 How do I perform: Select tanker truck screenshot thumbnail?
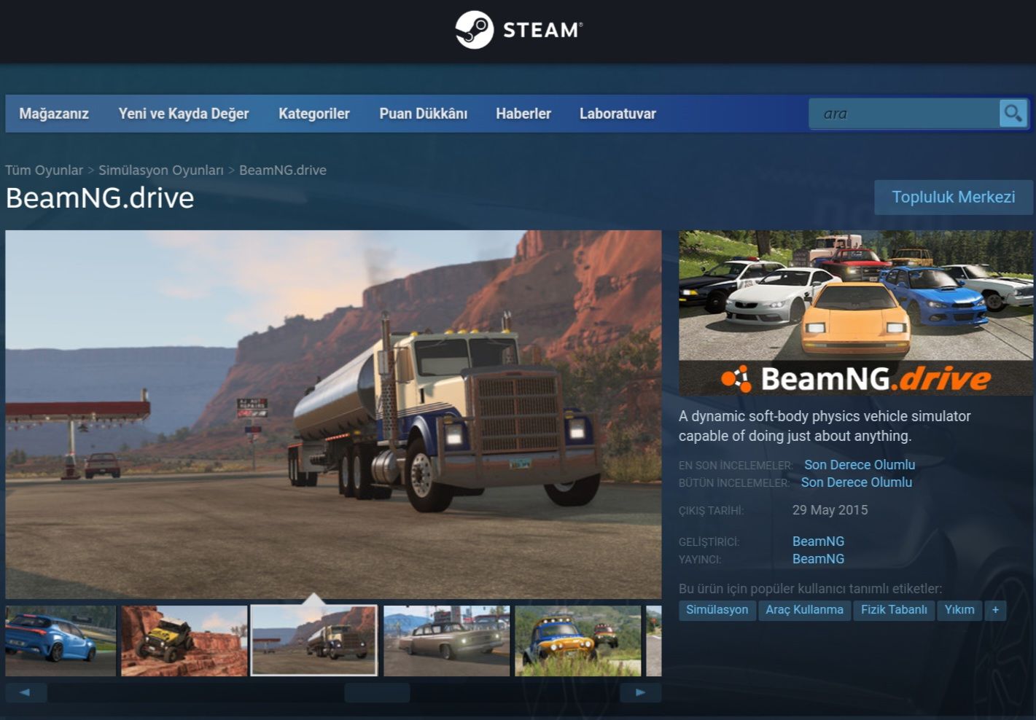[x=314, y=641]
